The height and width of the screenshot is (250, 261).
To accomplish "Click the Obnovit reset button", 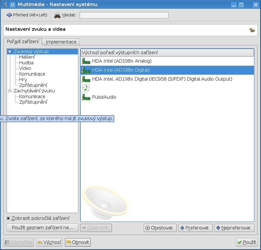I will (x=78, y=242).
